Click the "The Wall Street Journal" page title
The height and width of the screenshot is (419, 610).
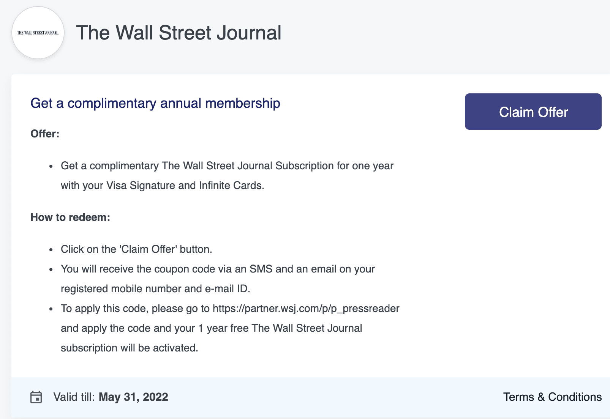(x=179, y=33)
